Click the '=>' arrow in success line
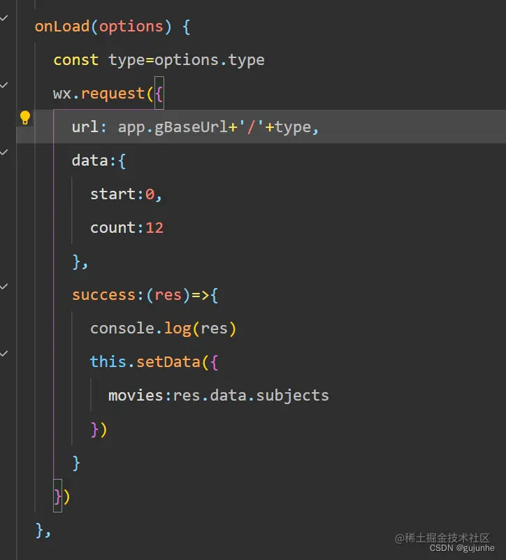This screenshot has height=560, width=506. tap(201, 295)
